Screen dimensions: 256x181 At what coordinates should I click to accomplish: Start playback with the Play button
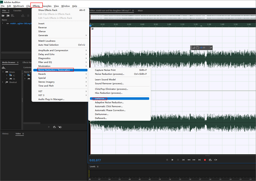click(172, 160)
